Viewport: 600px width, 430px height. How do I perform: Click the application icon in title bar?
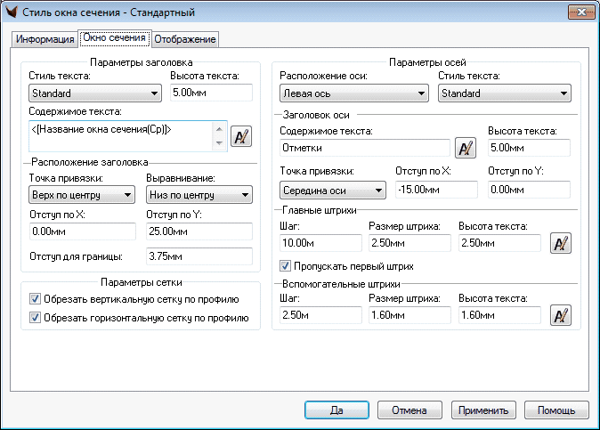(12, 12)
